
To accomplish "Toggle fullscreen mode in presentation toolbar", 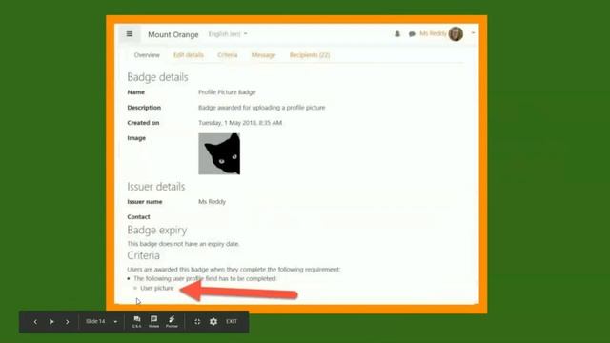I will 197,322.
